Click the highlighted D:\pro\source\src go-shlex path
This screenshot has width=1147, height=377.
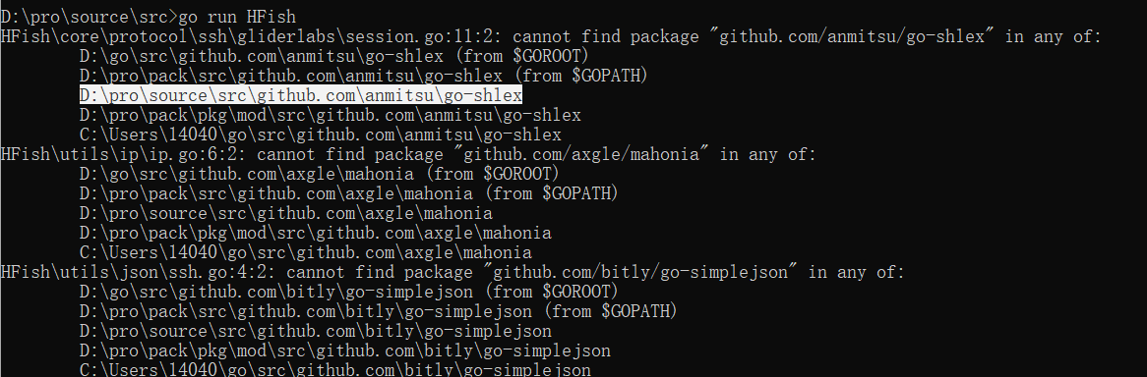pyautogui.click(x=301, y=95)
